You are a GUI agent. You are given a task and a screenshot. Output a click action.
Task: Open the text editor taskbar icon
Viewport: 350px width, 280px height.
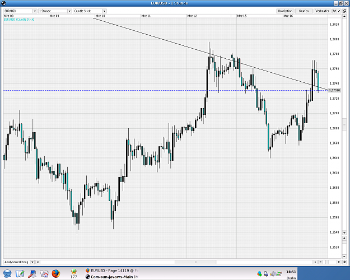pos(20,273)
